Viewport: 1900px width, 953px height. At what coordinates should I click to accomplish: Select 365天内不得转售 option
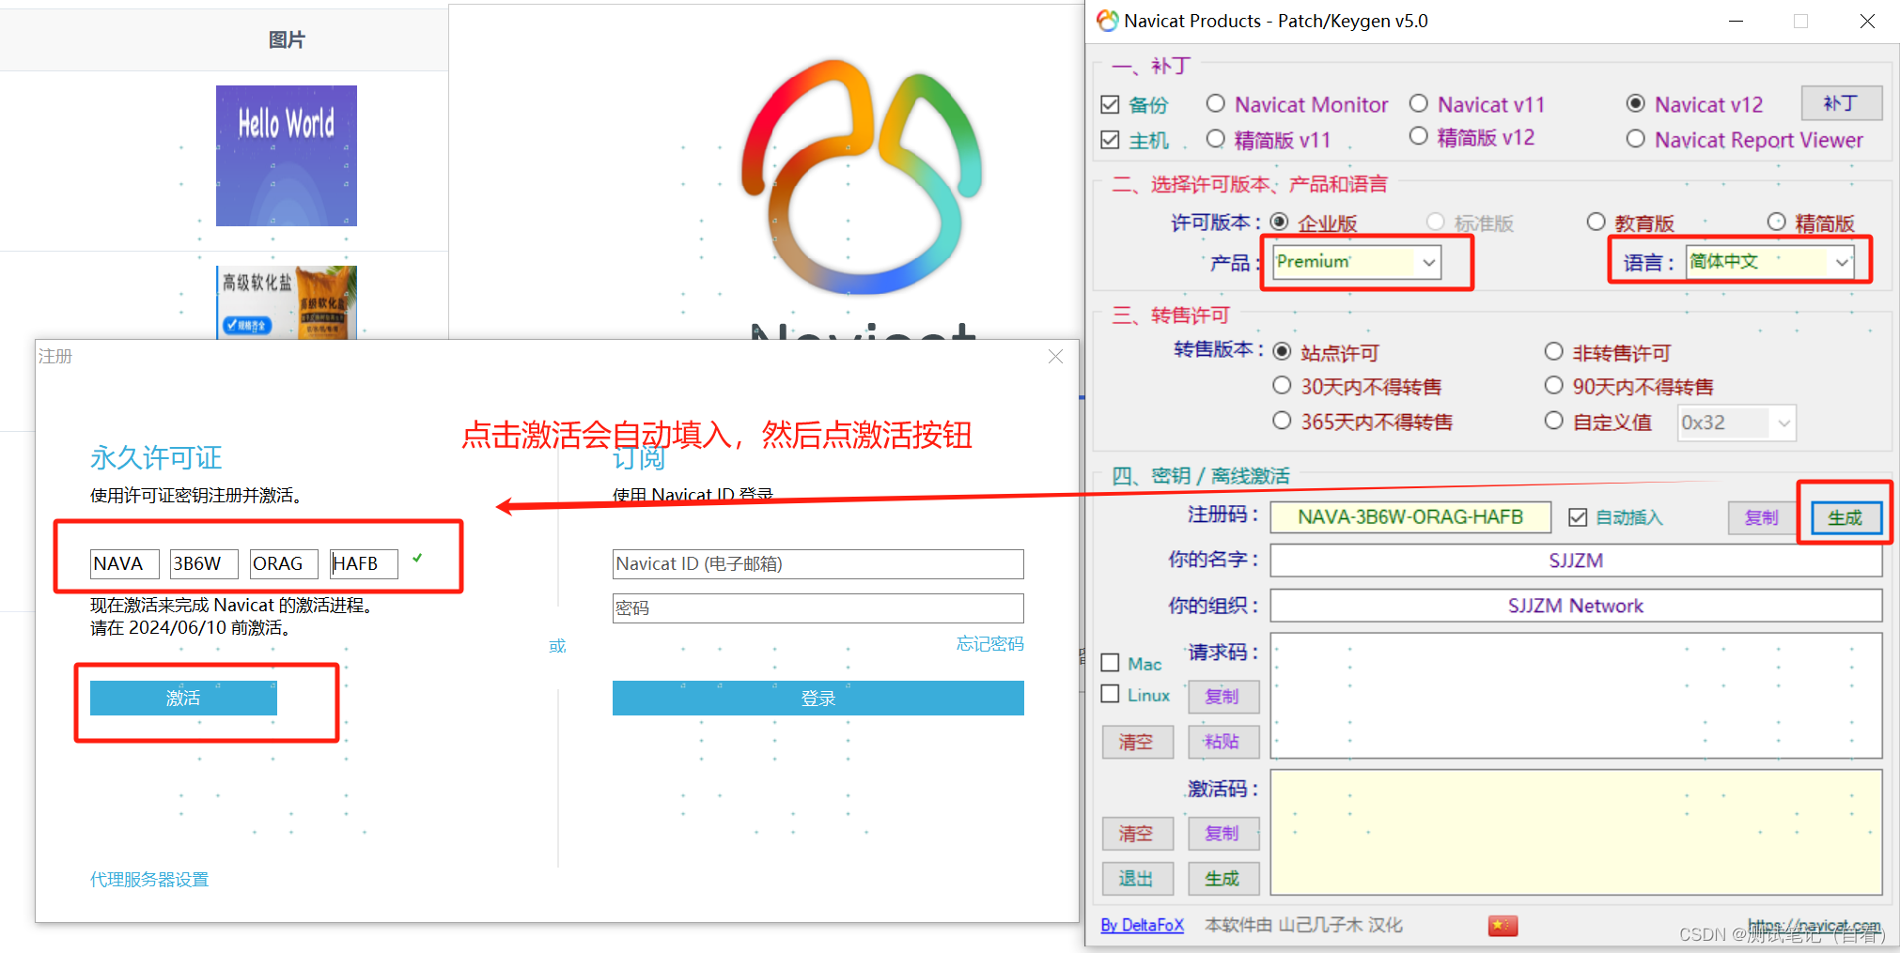(1282, 421)
